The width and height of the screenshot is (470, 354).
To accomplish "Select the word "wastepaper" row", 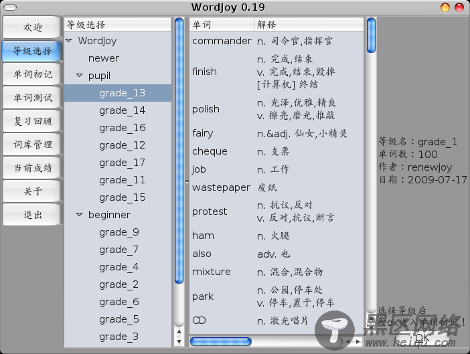I will coord(277,187).
